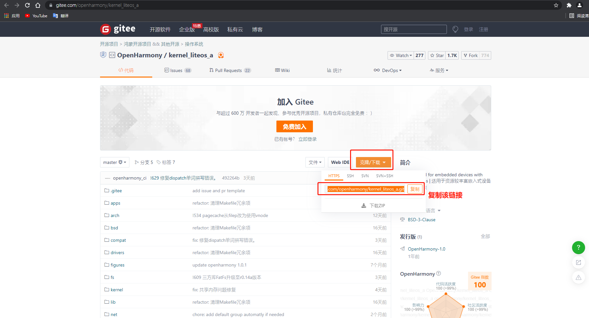Click the 注册 link in header
Image resolution: width=589 pixels, height=318 pixels.
click(x=483, y=29)
